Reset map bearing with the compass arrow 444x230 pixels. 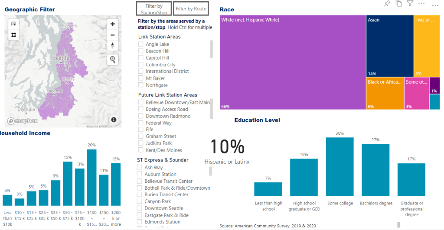(x=113, y=45)
